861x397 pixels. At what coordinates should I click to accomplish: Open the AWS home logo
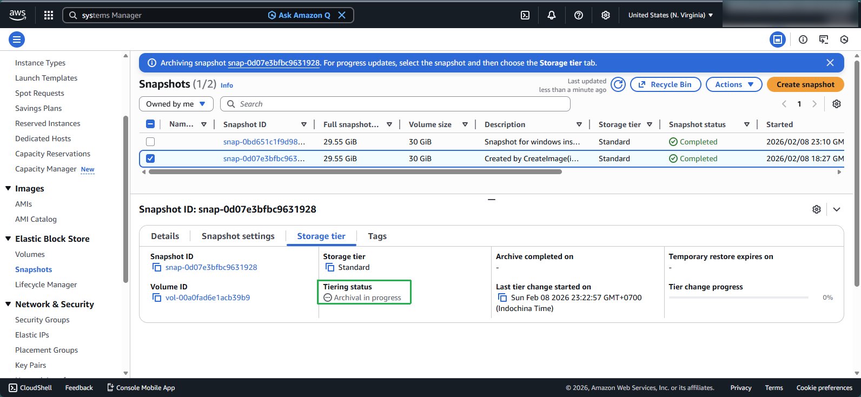(x=17, y=15)
